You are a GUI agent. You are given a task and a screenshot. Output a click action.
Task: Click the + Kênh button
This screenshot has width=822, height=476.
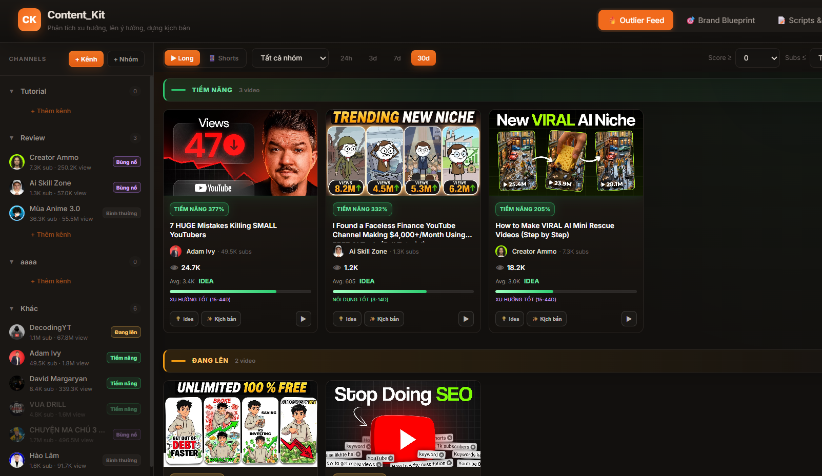click(x=86, y=59)
